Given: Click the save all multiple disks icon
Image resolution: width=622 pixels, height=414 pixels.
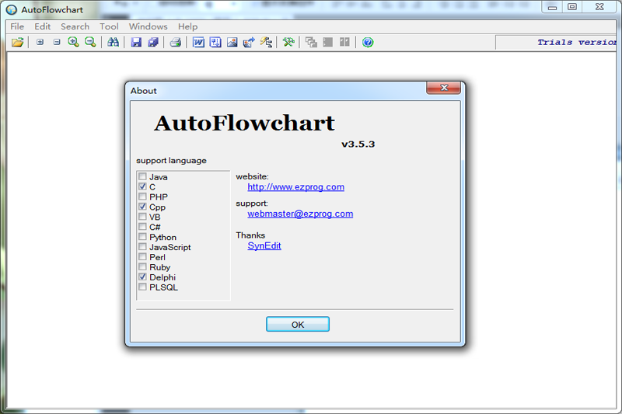Looking at the screenshot, I should [153, 42].
